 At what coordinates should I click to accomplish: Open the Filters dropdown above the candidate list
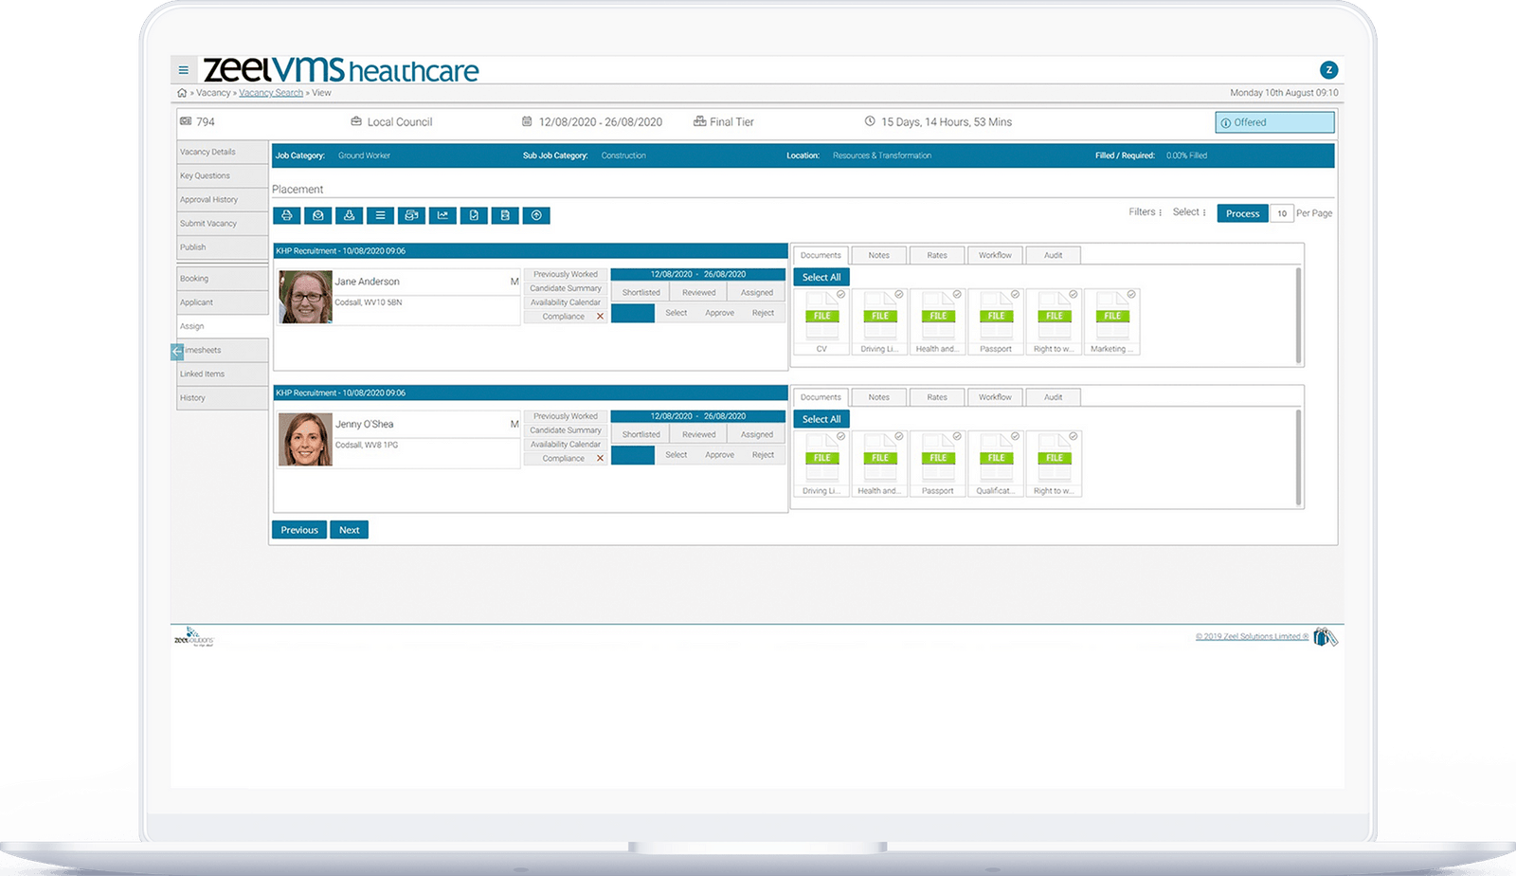1146,212
